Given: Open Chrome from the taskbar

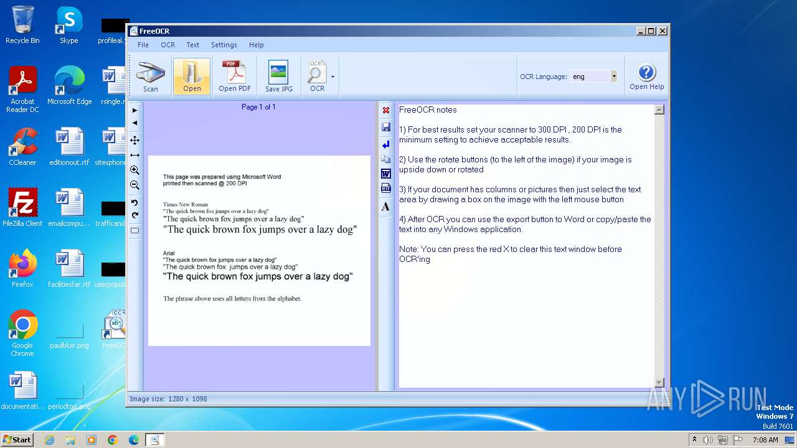Looking at the screenshot, I should [x=113, y=440].
